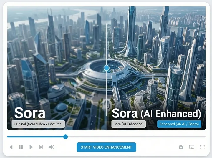The image size is (212, 158).
Task: Click Start Video Enhancement button
Action: (x=106, y=147)
